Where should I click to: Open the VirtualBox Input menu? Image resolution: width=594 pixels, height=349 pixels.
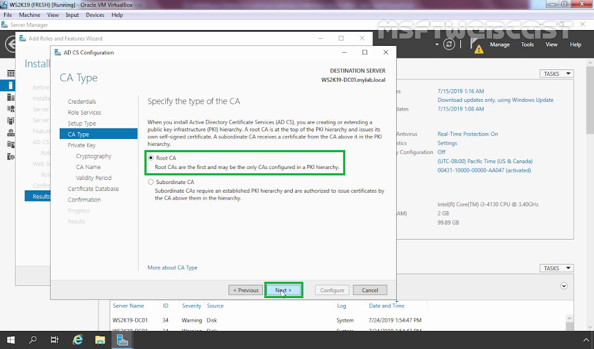72,14
